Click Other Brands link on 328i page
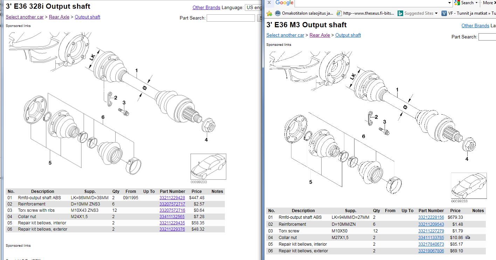Image resolution: width=496 pixels, height=260 pixels. point(206,7)
